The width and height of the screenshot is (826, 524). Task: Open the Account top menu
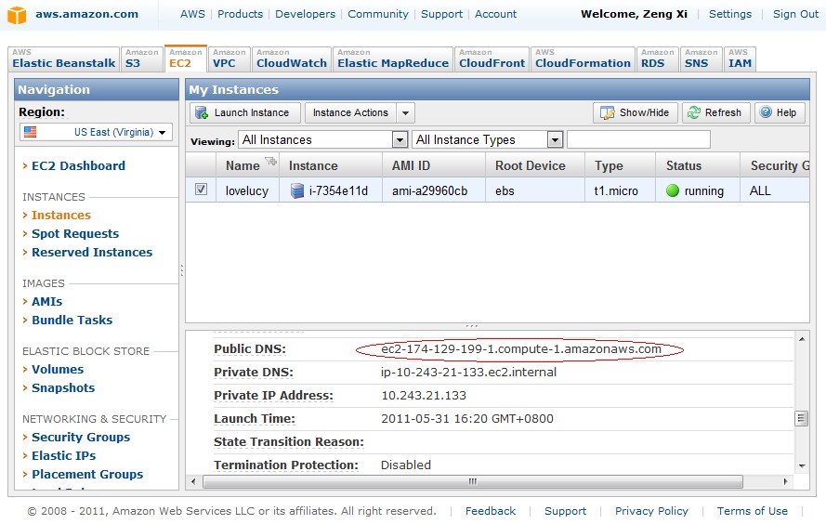(496, 14)
